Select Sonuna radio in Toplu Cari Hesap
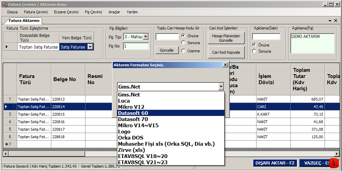 pyautogui.click(x=183, y=43)
